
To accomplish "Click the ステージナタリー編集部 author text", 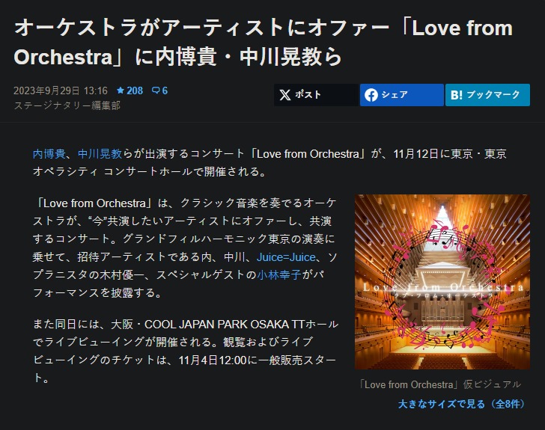I will click(67, 105).
